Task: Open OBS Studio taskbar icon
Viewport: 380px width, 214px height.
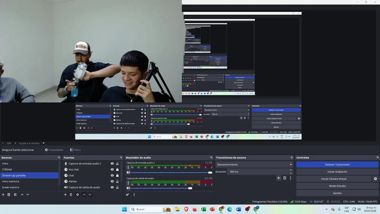Action: click(x=247, y=209)
